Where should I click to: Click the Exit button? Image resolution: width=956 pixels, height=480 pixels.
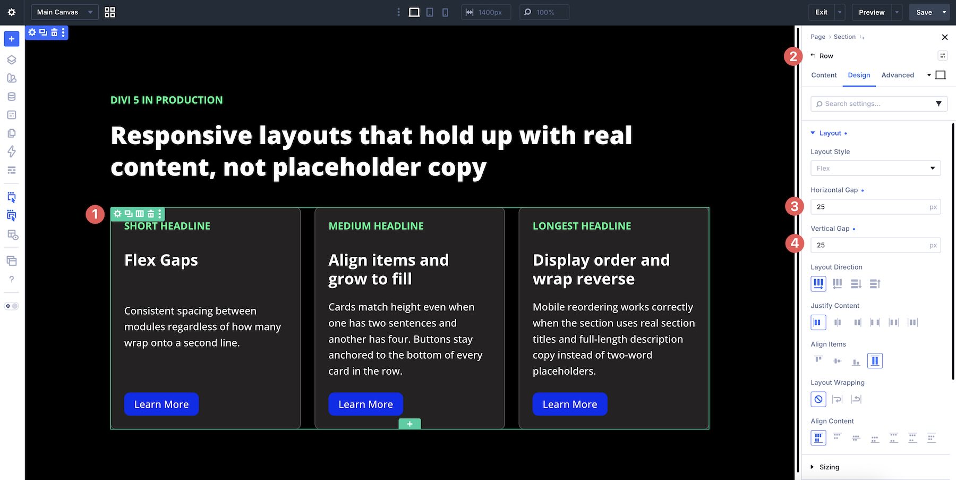point(821,12)
